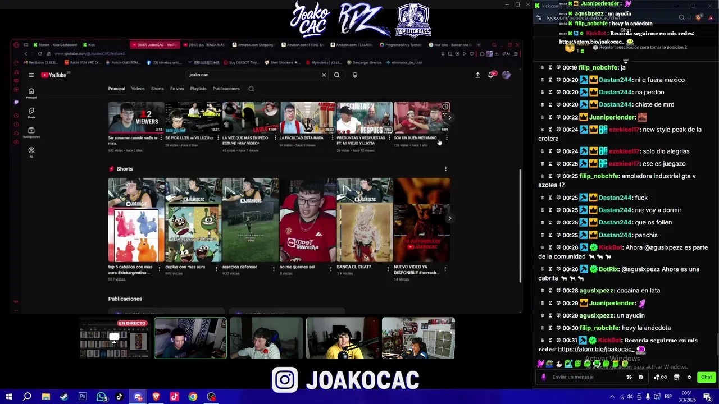Open the En vivo channel tab

(177, 89)
